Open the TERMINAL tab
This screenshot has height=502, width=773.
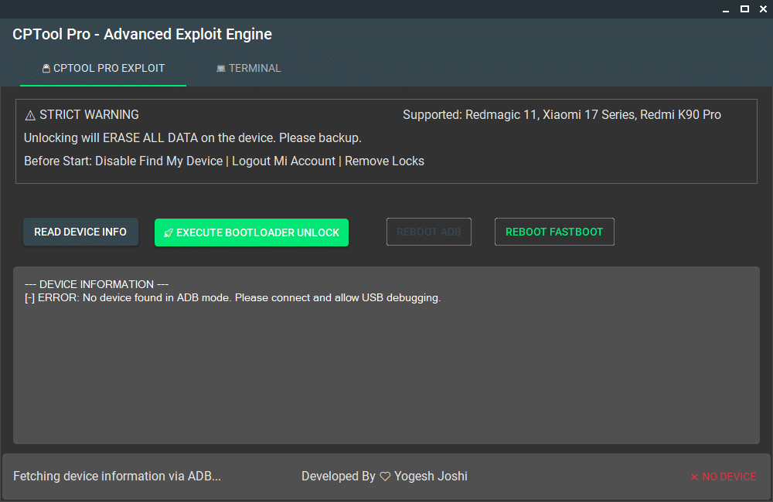tap(248, 68)
